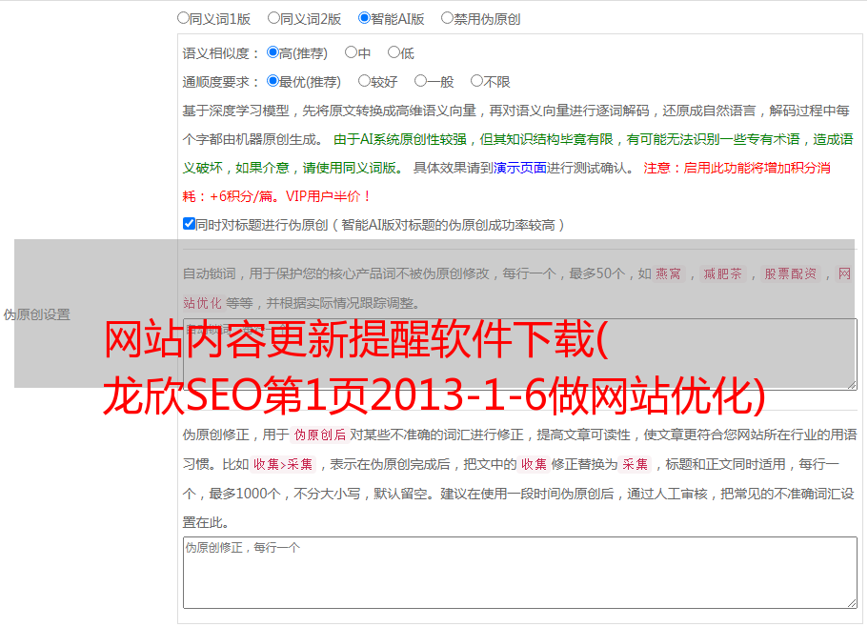This screenshot has width=868, height=627.
Task: Click the red 注意 warning text
Action: click(x=507, y=182)
